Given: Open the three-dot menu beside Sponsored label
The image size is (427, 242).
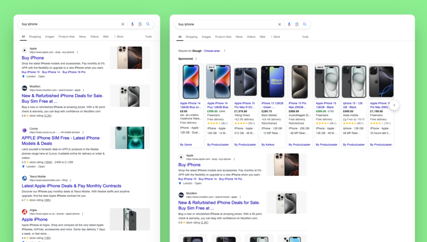Looking at the screenshot, I should click(x=197, y=58).
